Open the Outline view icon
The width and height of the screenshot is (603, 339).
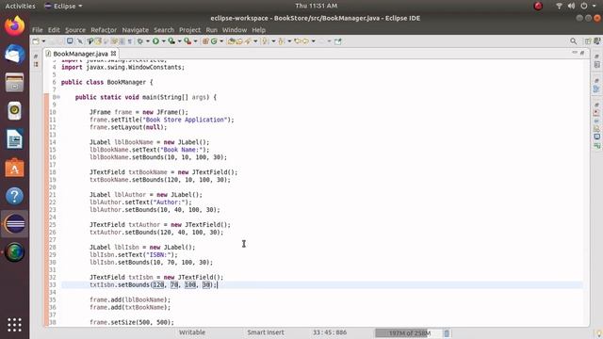[x=596, y=89]
